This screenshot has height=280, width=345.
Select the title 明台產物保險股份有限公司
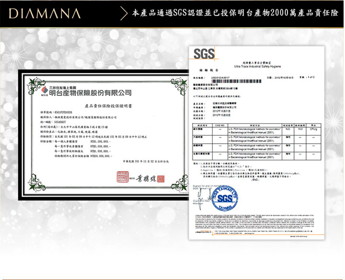pyautogui.click(x=90, y=93)
